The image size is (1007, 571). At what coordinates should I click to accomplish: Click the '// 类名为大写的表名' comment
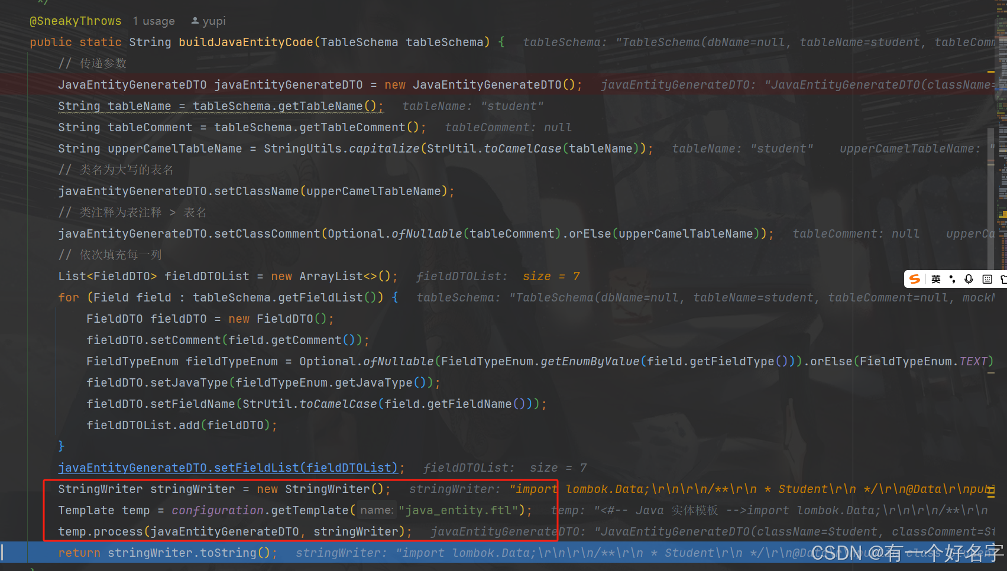click(116, 170)
